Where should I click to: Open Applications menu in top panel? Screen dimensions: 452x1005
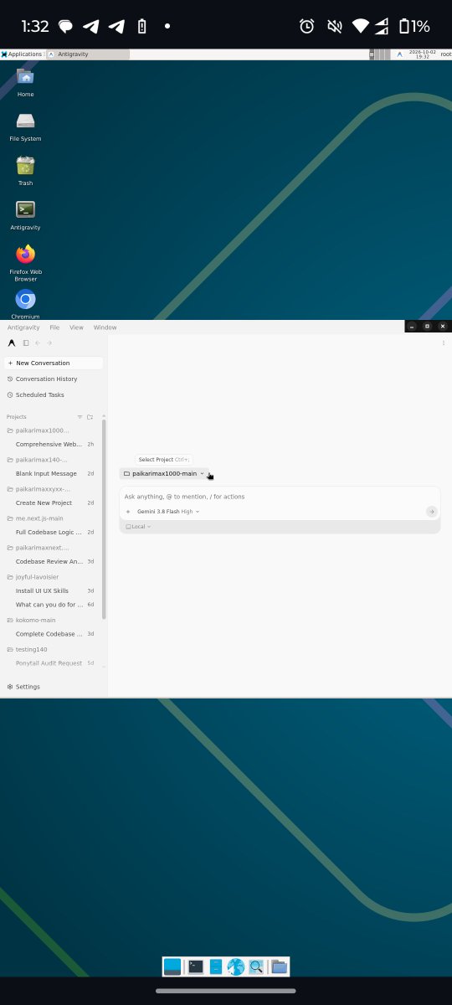(23, 54)
